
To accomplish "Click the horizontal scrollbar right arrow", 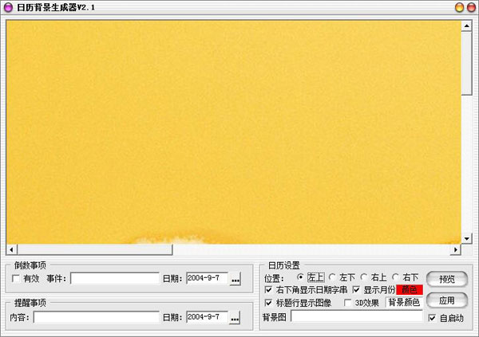I will coord(455,249).
